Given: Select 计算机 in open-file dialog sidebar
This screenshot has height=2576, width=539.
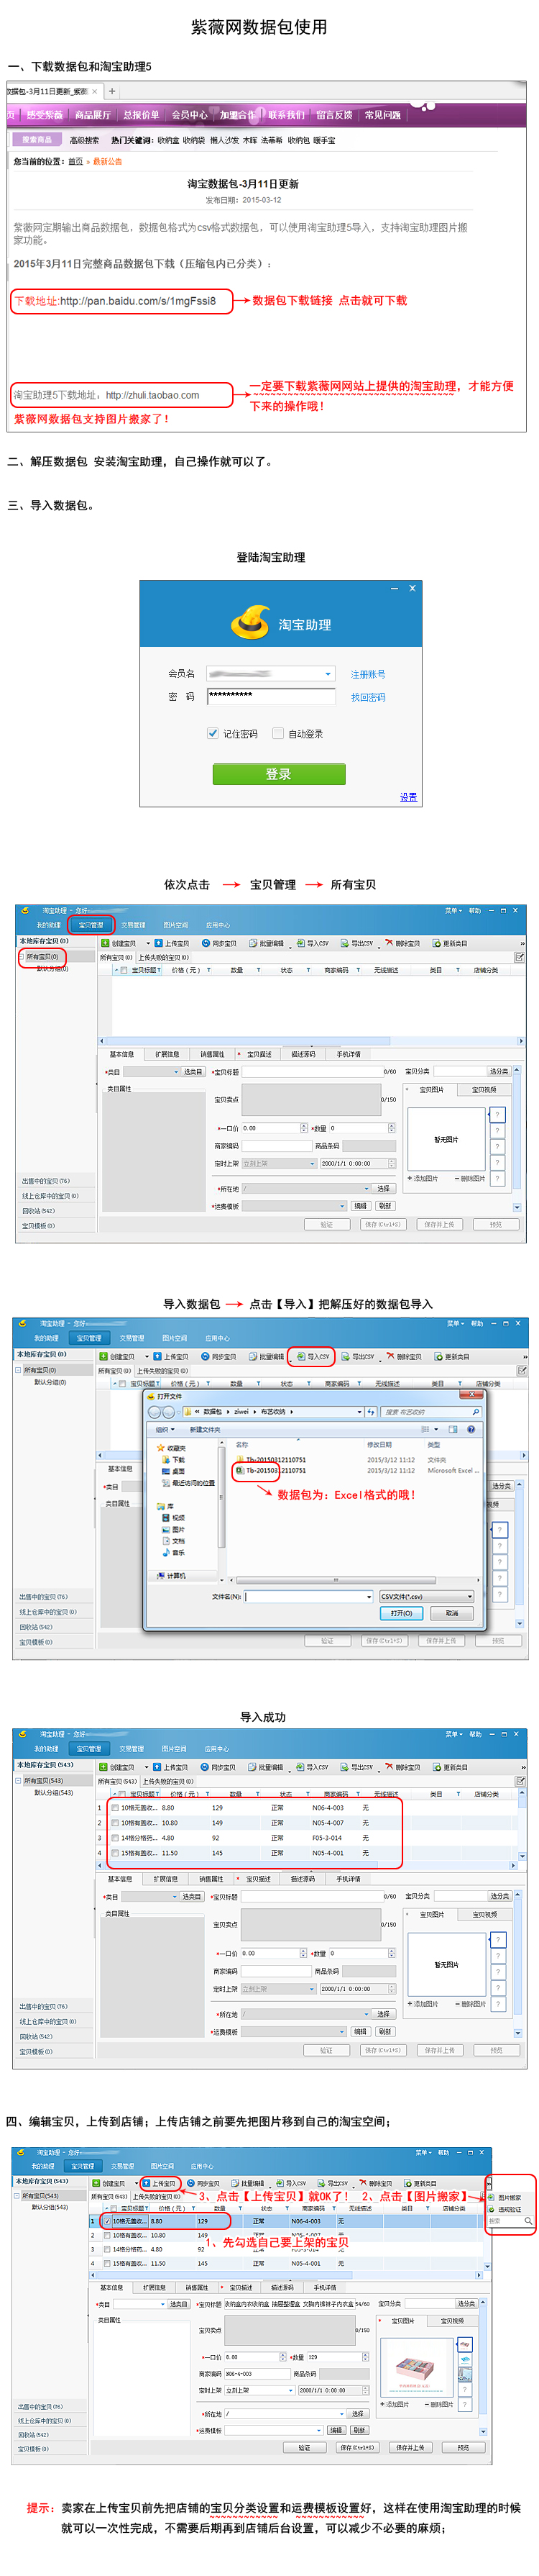Looking at the screenshot, I should tap(171, 1576).
